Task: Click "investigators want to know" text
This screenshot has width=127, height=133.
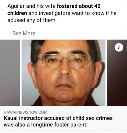Action: pyautogui.click(x=72, y=13)
